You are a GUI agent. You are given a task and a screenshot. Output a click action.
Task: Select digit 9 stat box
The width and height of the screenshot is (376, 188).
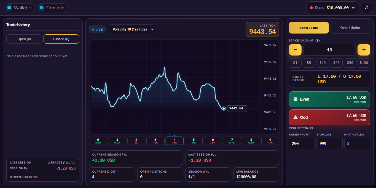click(x=270, y=141)
